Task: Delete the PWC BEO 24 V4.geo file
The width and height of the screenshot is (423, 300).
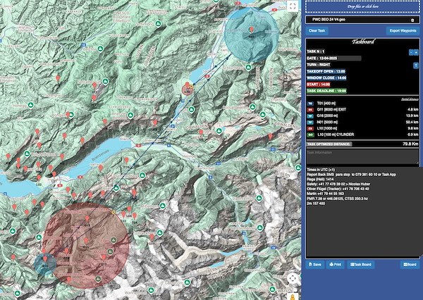Action: pyautogui.click(x=412, y=20)
